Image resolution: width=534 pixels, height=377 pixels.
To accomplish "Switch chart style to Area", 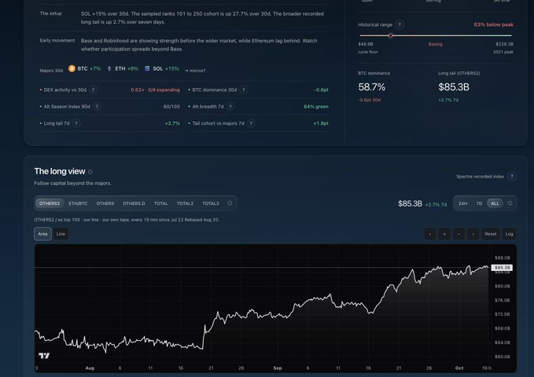I will coord(43,234).
